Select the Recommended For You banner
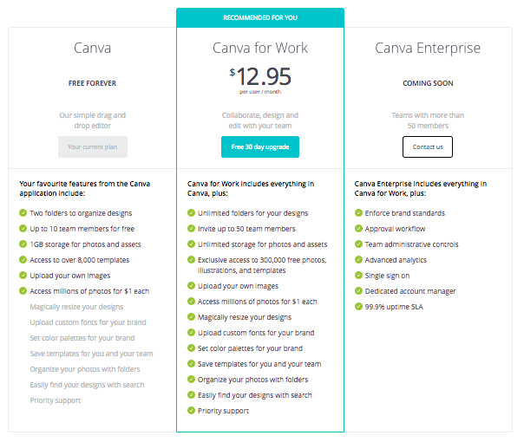 pos(260,17)
